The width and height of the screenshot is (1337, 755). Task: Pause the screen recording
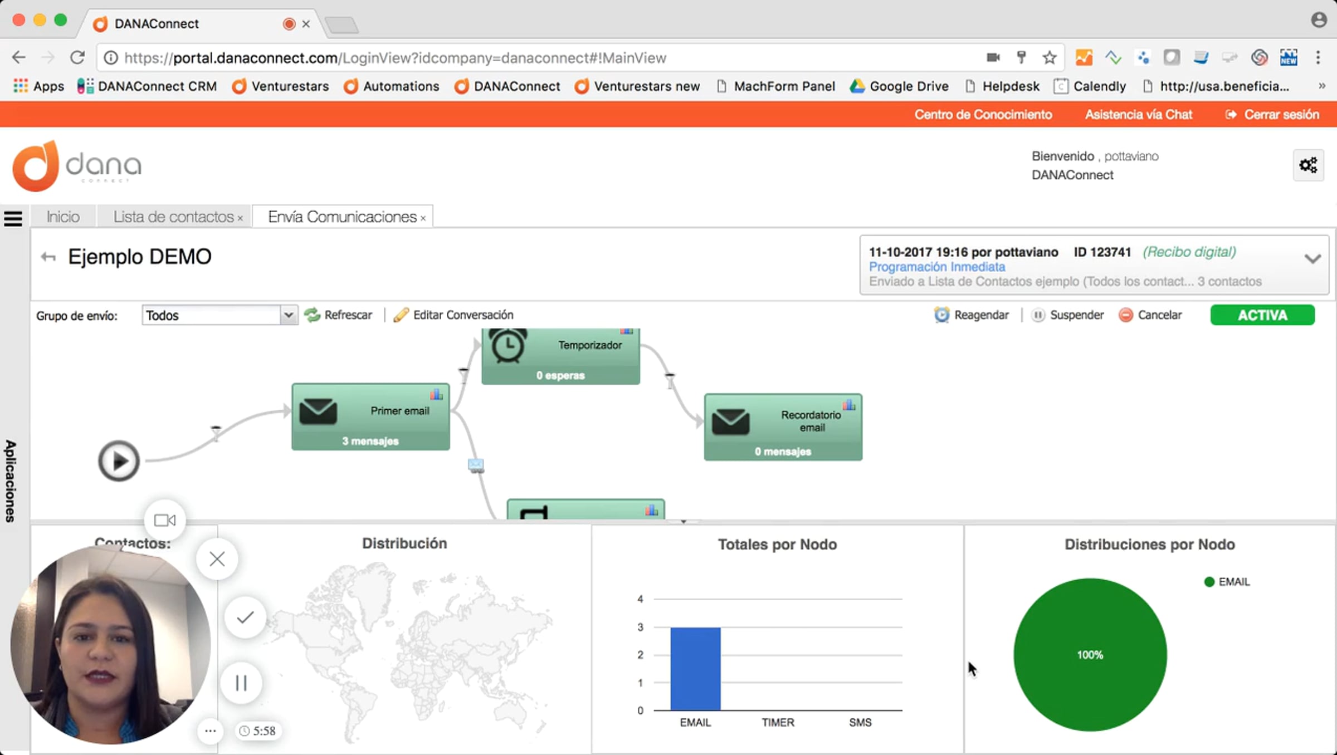pos(241,683)
